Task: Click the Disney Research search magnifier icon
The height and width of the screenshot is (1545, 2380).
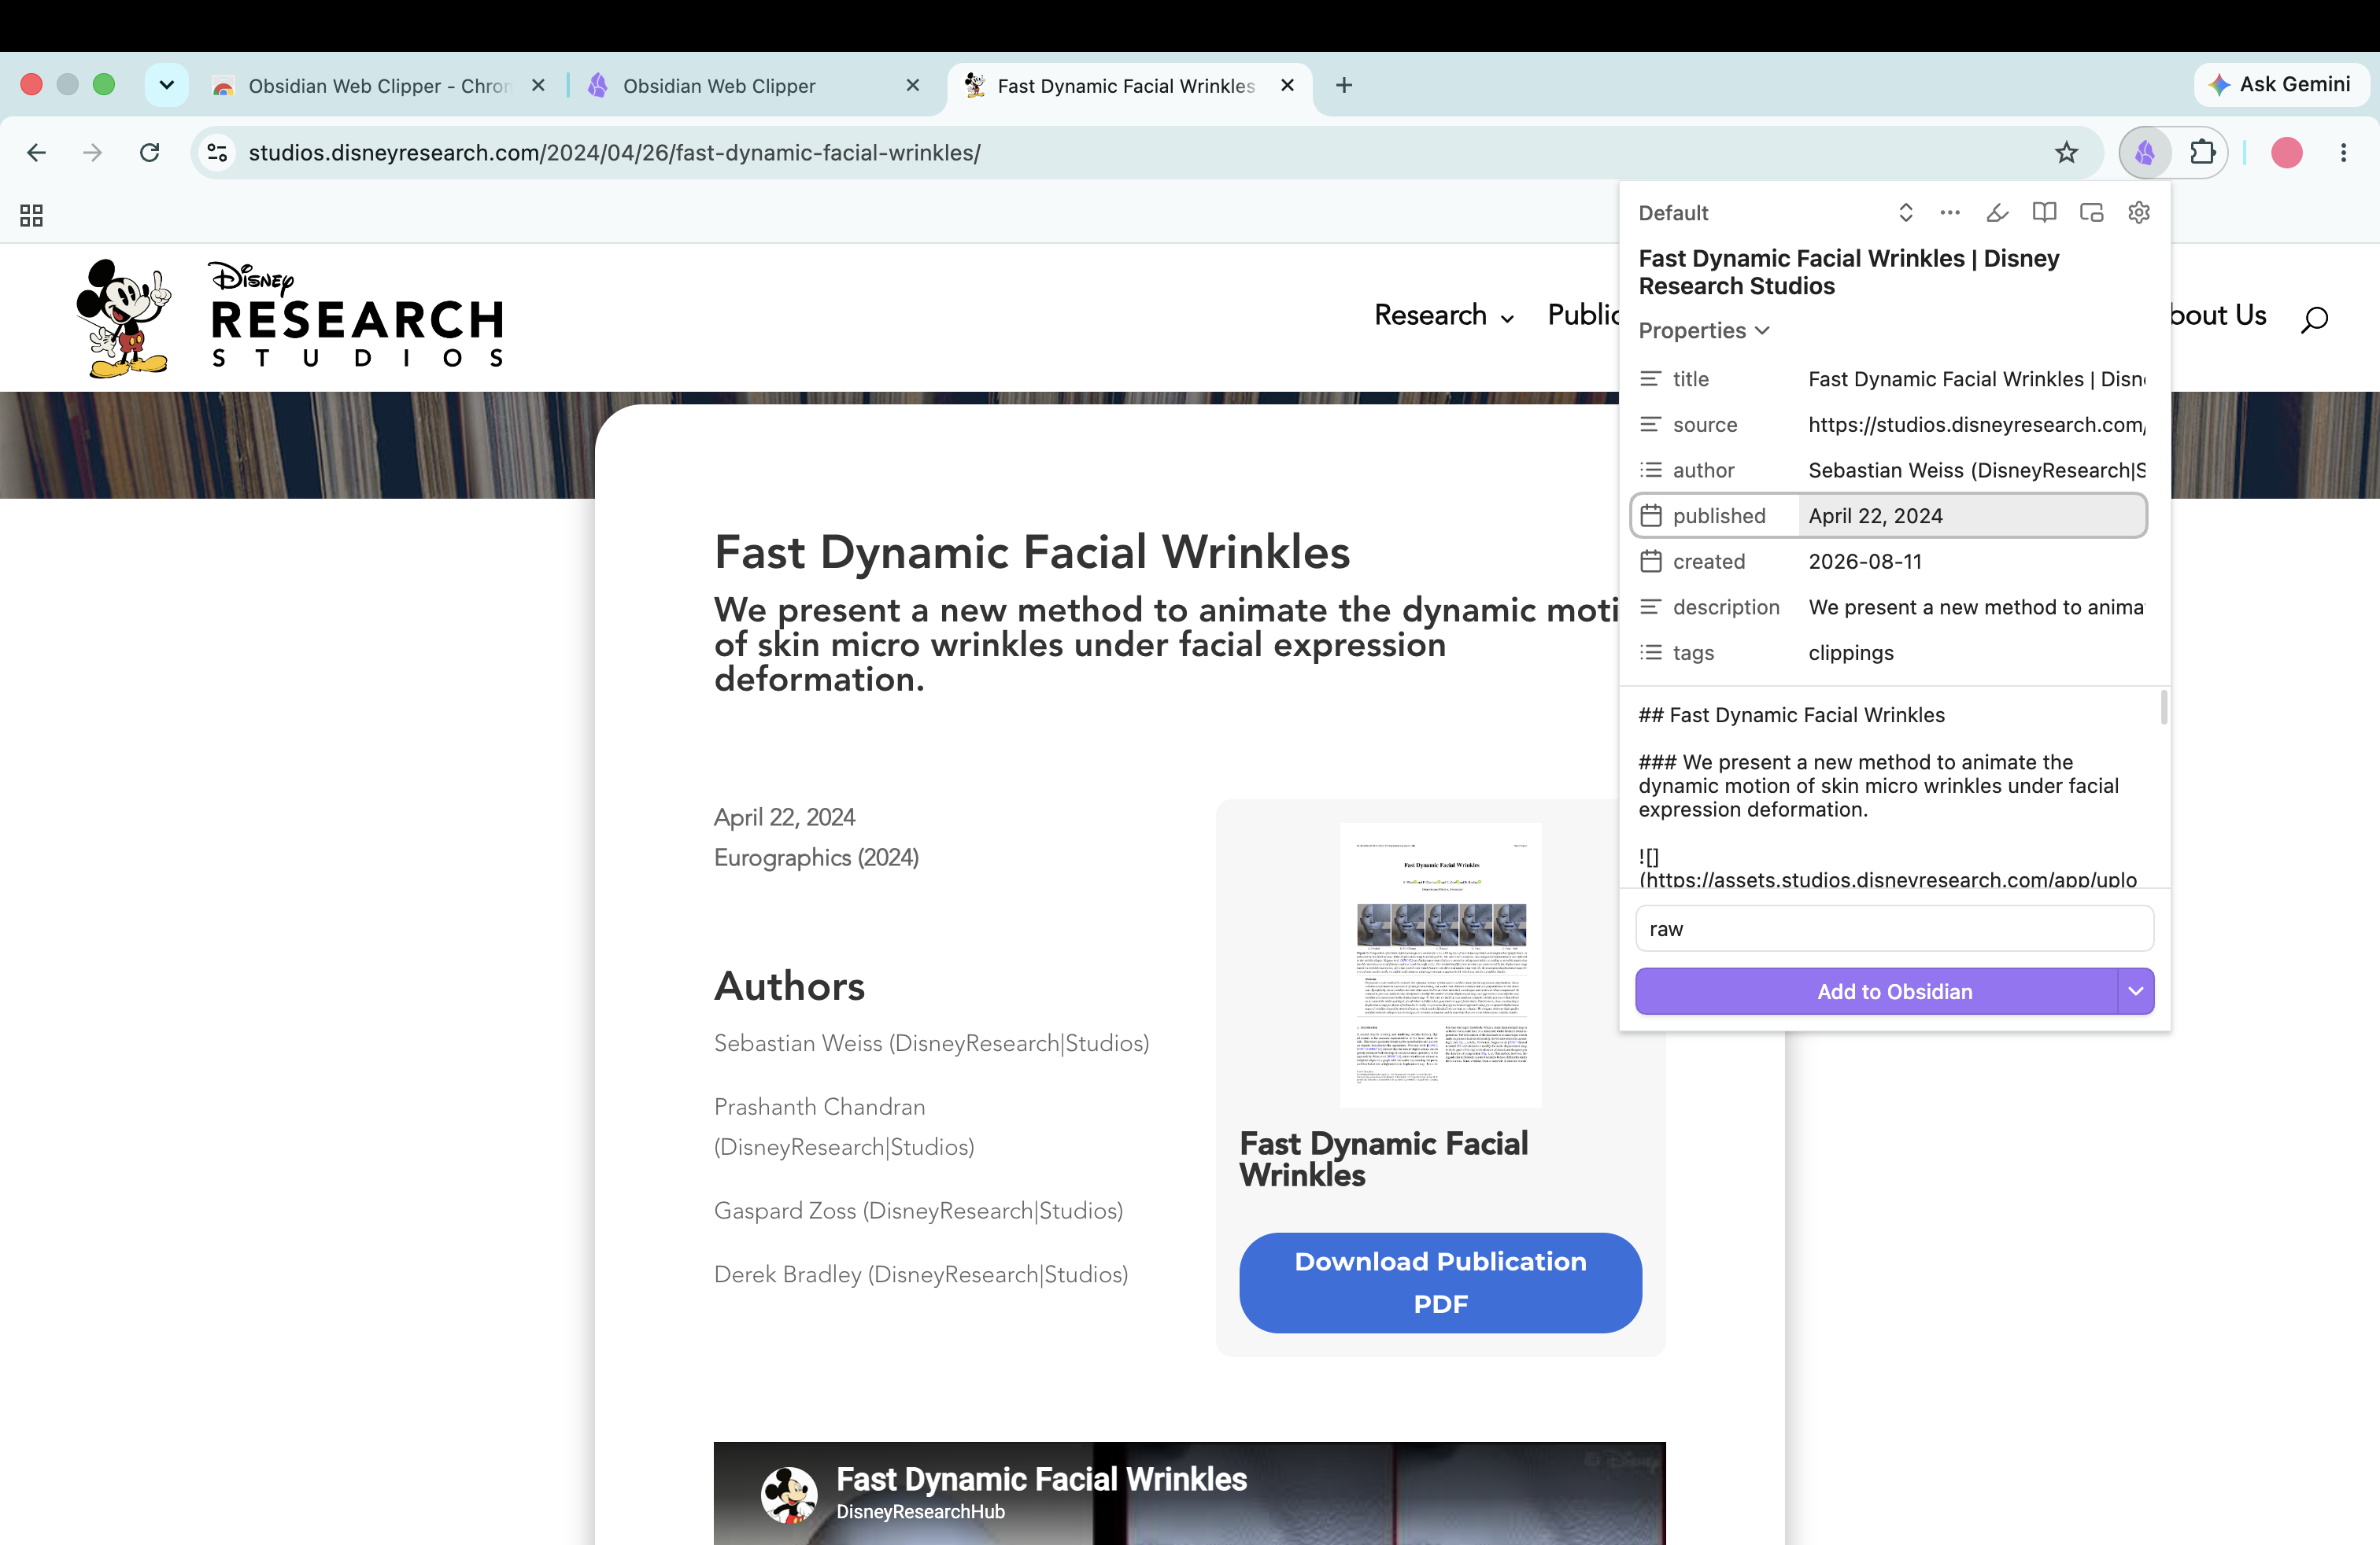Action: (2314, 319)
